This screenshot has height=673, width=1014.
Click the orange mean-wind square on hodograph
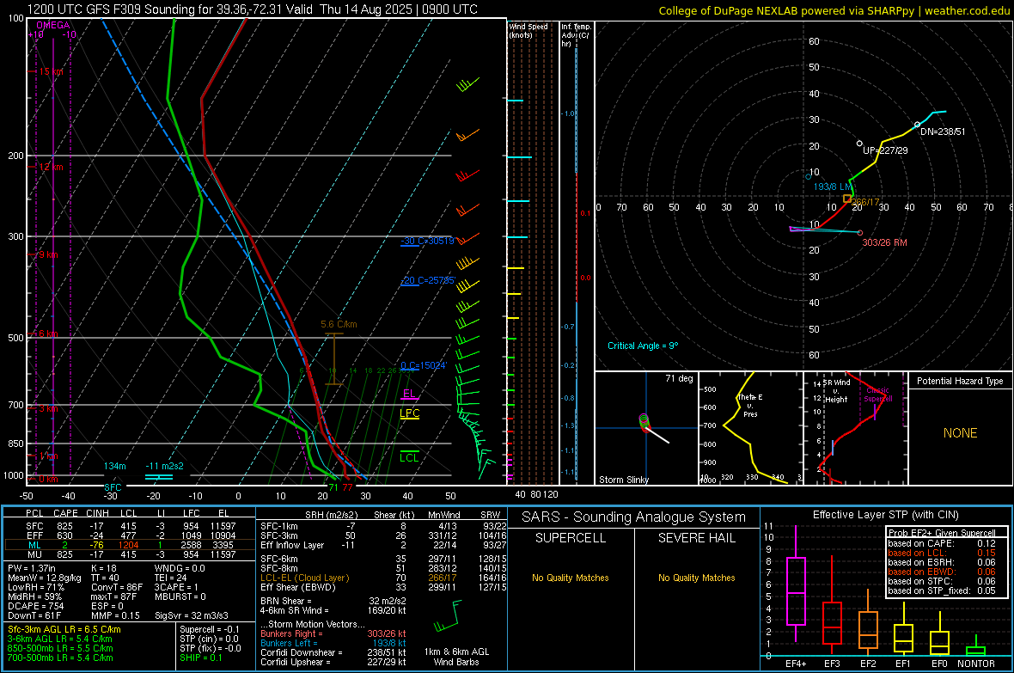click(x=847, y=199)
